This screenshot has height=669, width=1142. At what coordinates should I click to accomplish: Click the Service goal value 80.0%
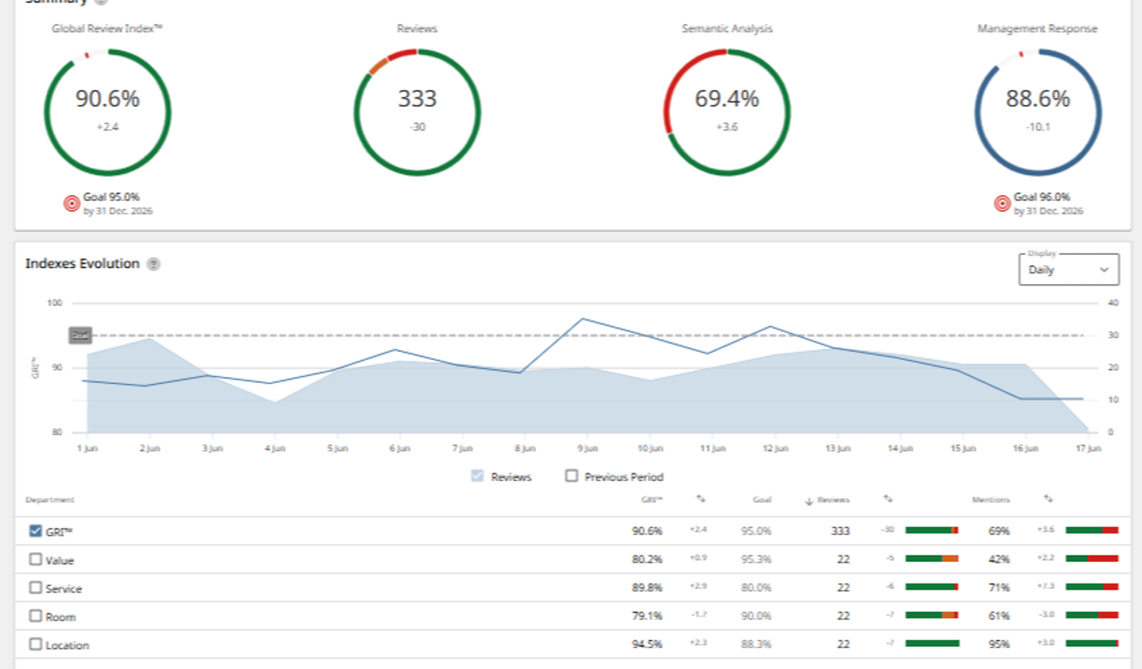pos(757,588)
